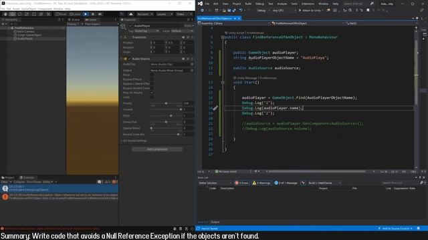The image size is (428, 240).
Task: Close the FindReferenceOfAnObject.cs tab
Action: (239, 19)
